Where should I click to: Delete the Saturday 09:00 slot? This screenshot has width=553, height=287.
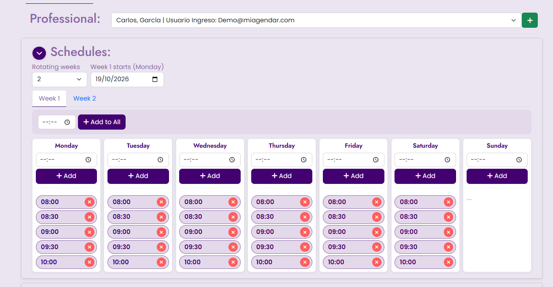448,232
